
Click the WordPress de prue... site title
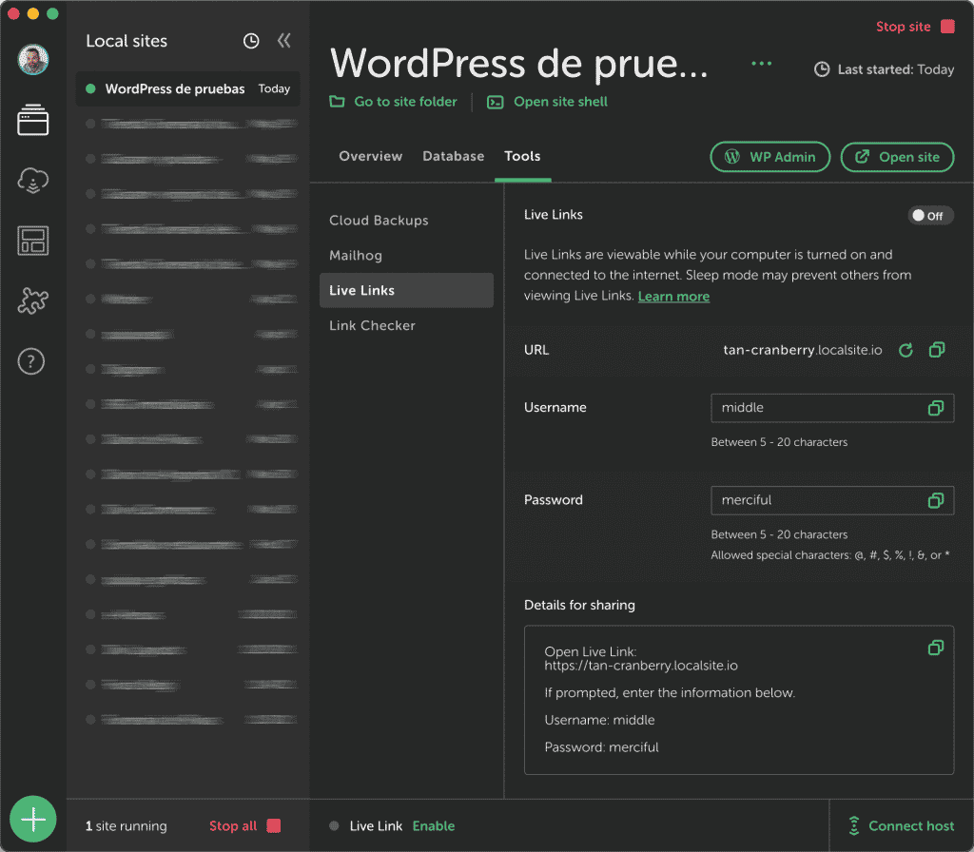pyautogui.click(x=518, y=64)
